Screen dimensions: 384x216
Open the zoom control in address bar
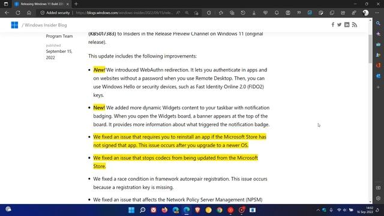[187, 13]
